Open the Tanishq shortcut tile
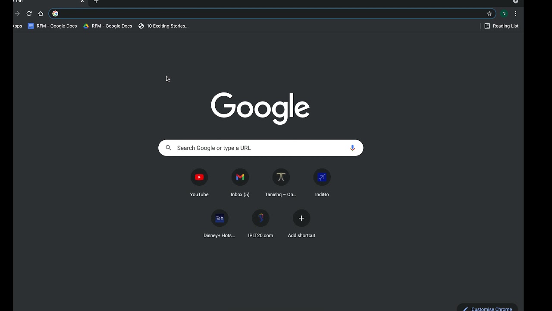 click(281, 183)
